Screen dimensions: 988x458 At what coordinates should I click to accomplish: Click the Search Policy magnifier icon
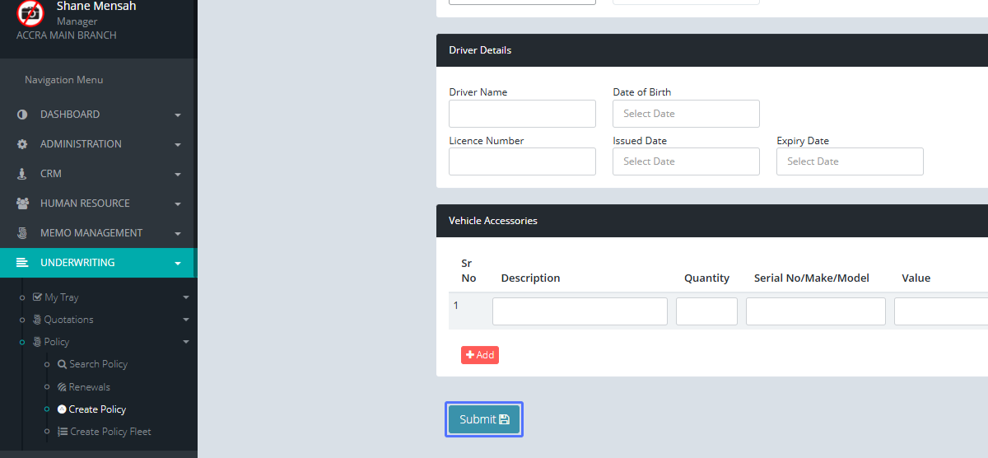pos(62,364)
